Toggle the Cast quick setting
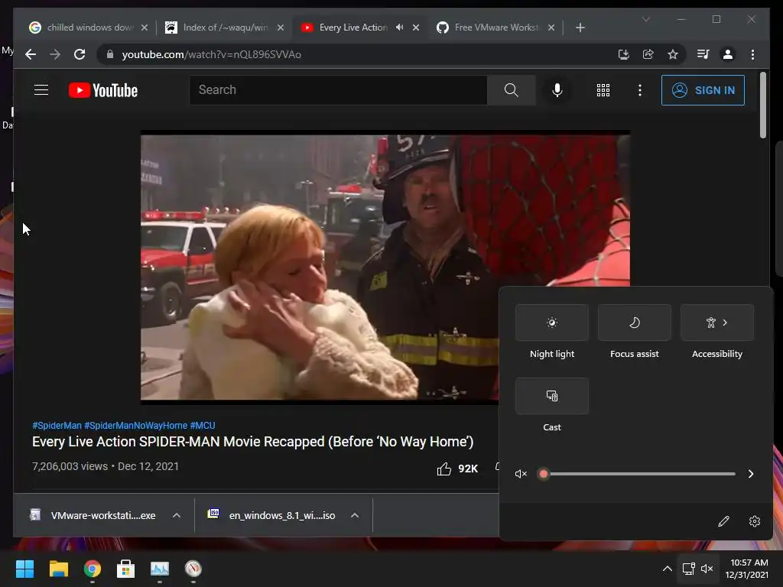This screenshot has width=783, height=587. (552, 396)
